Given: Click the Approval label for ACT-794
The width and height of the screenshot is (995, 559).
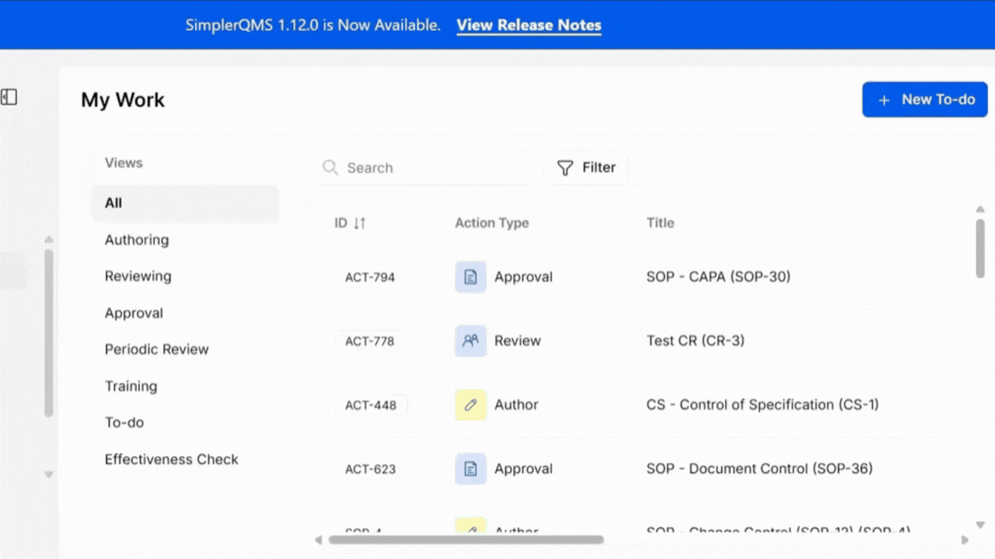Looking at the screenshot, I should pyautogui.click(x=523, y=276).
